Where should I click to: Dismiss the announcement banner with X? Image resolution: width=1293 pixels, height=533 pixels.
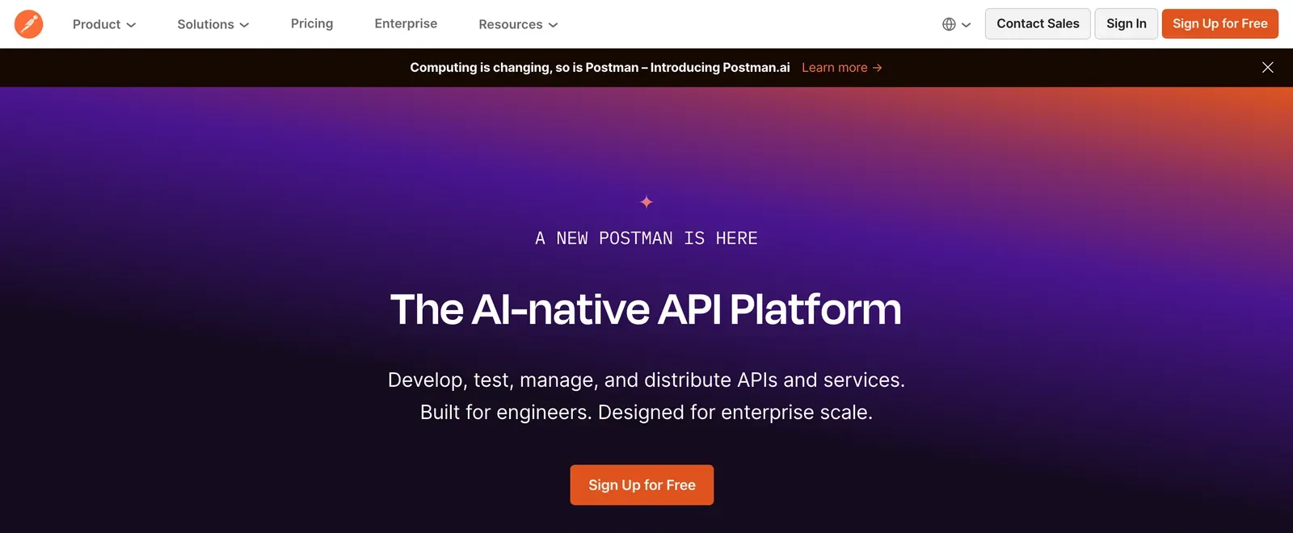click(1267, 68)
